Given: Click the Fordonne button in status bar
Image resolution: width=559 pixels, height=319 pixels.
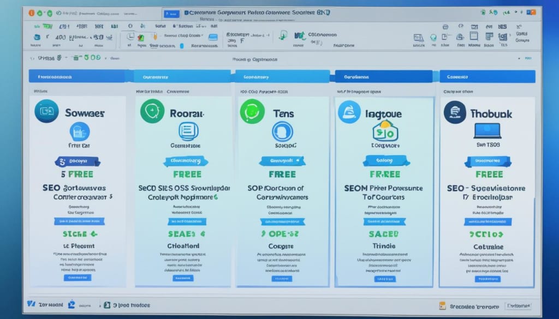Looking at the screenshot, I should coord(519,306).
